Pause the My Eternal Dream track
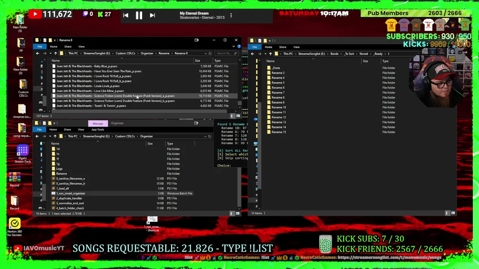 point(139,15)
